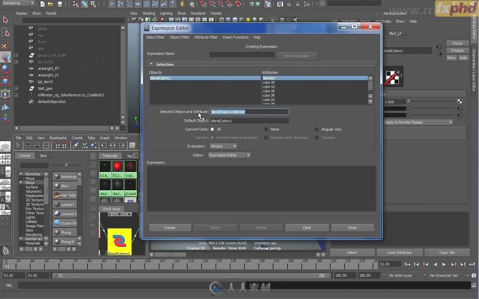Click the Phong shader icon in Create list
The width and height of the screenshot is (479, 299).
click(57, 233)
